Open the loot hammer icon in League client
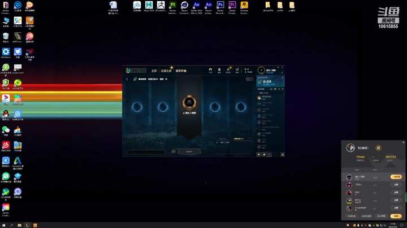Viewport: 407px width, 228px height. coord(228,70)
